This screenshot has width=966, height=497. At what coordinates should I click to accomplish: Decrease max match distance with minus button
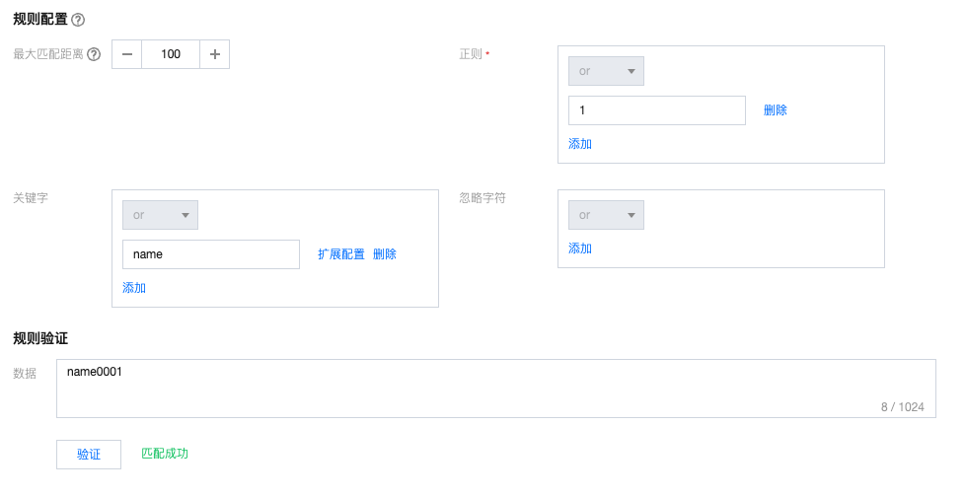(127, 54)
